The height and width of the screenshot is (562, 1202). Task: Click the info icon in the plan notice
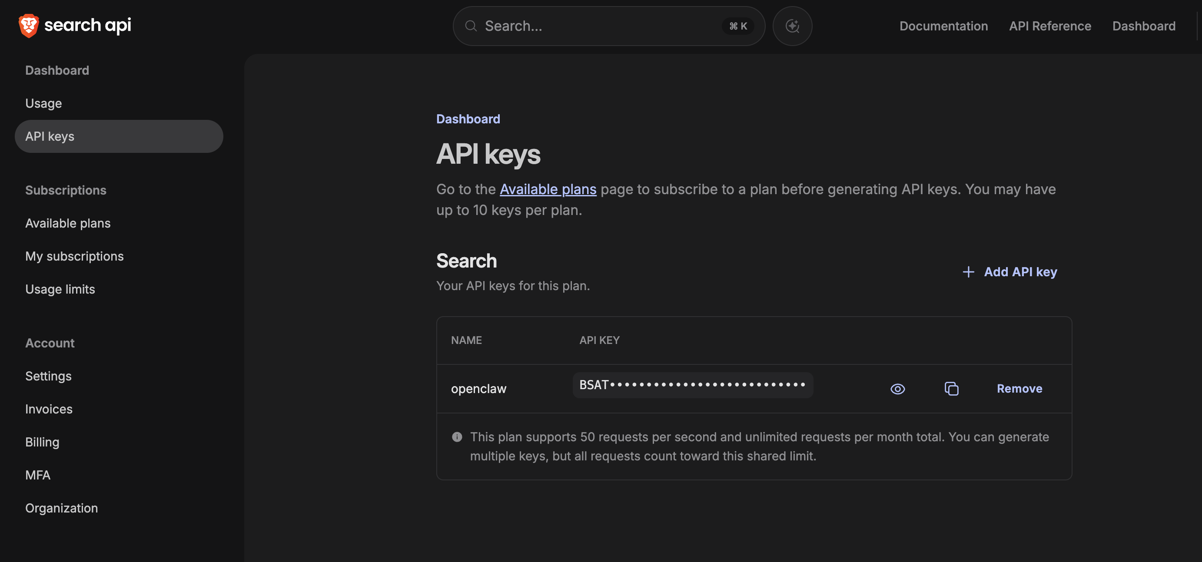457,437
